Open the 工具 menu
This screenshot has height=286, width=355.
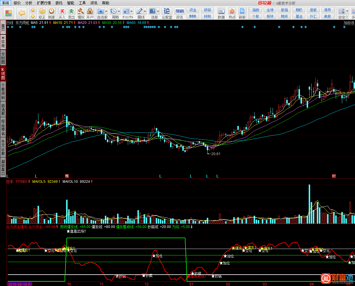click(x=82, y=3)
